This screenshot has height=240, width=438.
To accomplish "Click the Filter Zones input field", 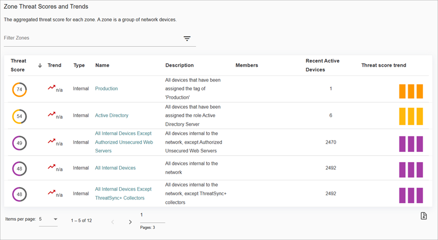I will click(x=92, y=38).
